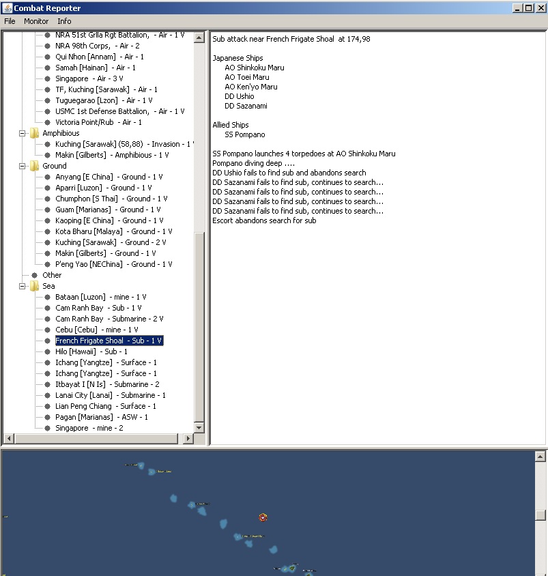This screenshot has height=576, width=548.
Task: Collapse the Ground folder node
Action: click(22, 166)
